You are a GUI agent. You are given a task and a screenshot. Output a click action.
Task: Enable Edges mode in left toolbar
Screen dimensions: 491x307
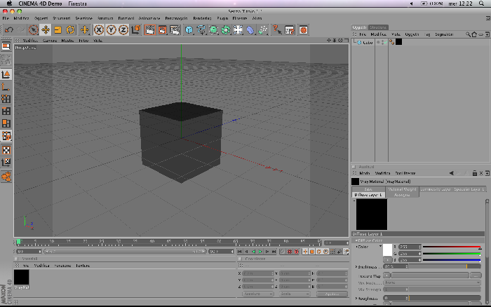point(6,111)
